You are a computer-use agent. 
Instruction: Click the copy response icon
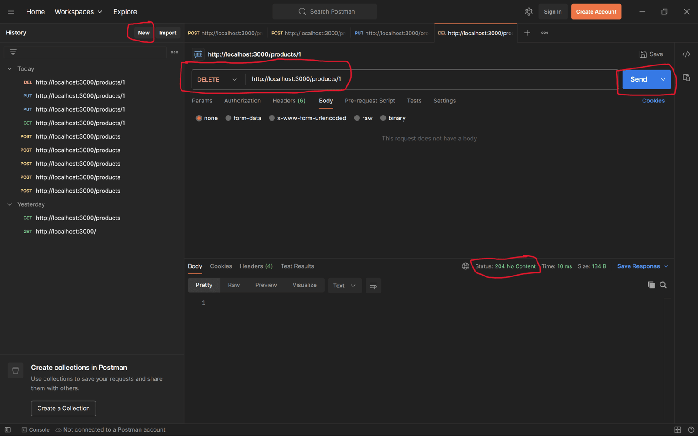[651, 285]
